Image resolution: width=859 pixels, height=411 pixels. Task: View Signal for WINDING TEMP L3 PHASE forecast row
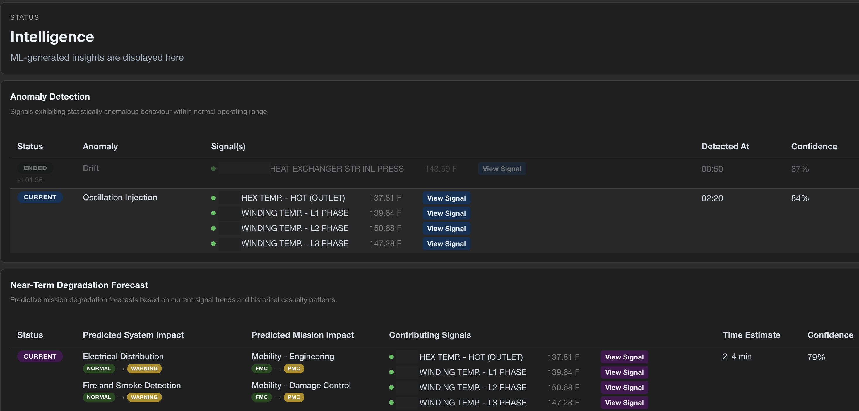[x=624, y=403]
